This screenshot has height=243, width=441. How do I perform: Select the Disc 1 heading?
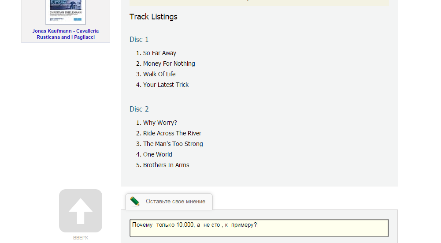click(x=139, y=39)
